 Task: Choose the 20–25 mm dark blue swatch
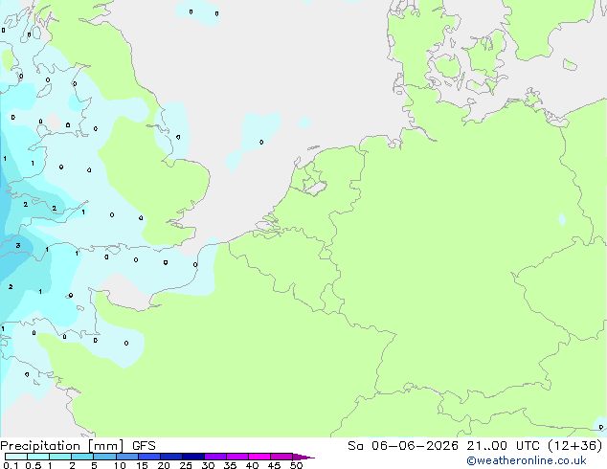click(x=170, y=457)
